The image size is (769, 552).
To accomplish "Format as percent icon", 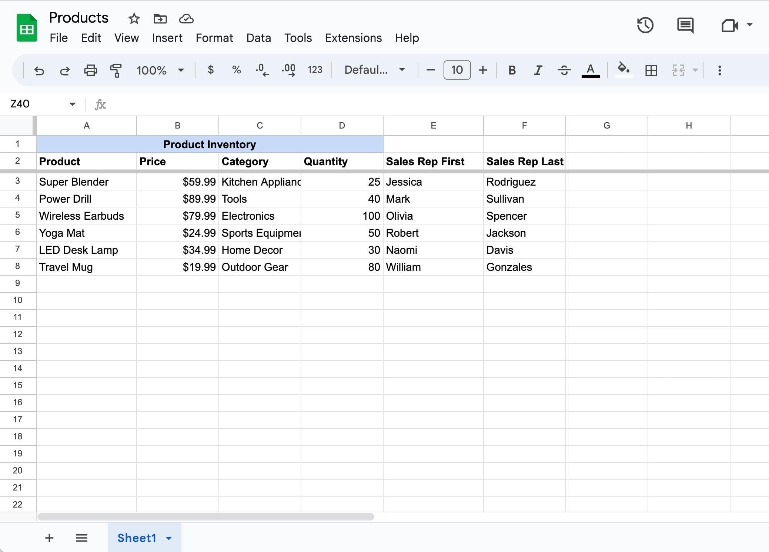I will click(x=236, y=70).
